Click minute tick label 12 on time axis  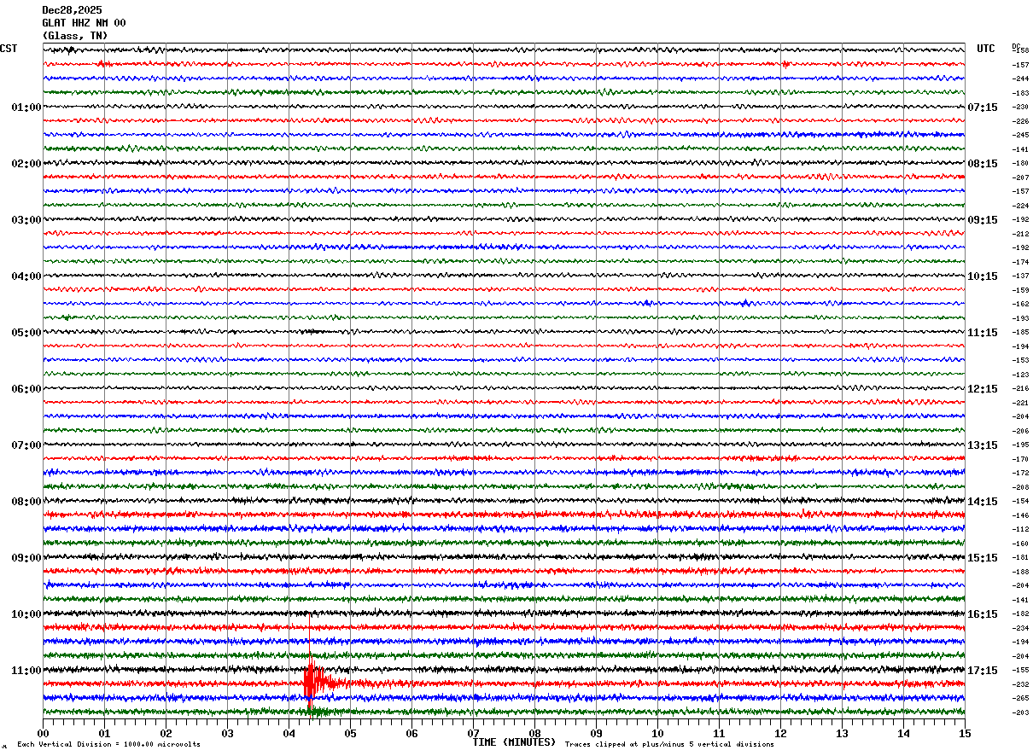[780, 732]
